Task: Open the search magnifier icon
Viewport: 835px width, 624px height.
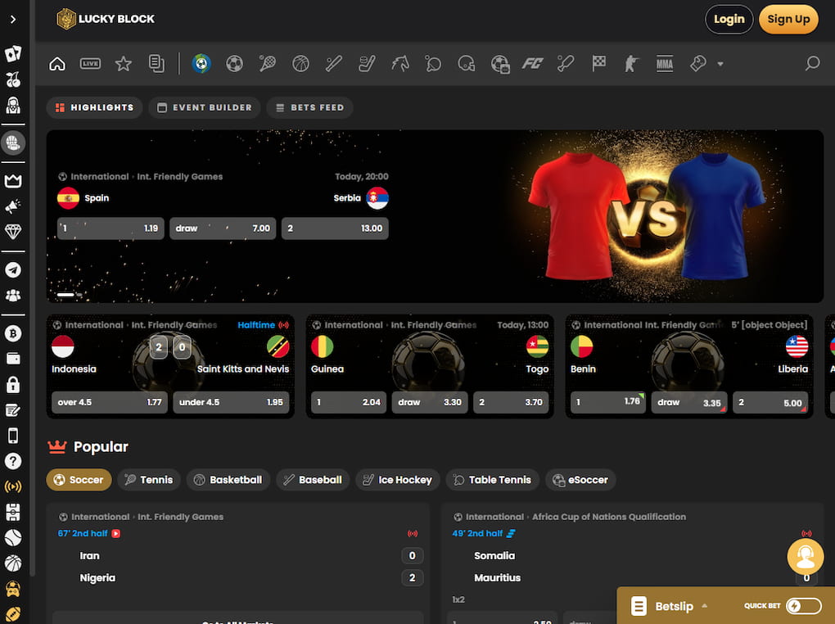Action: point(812,64)
